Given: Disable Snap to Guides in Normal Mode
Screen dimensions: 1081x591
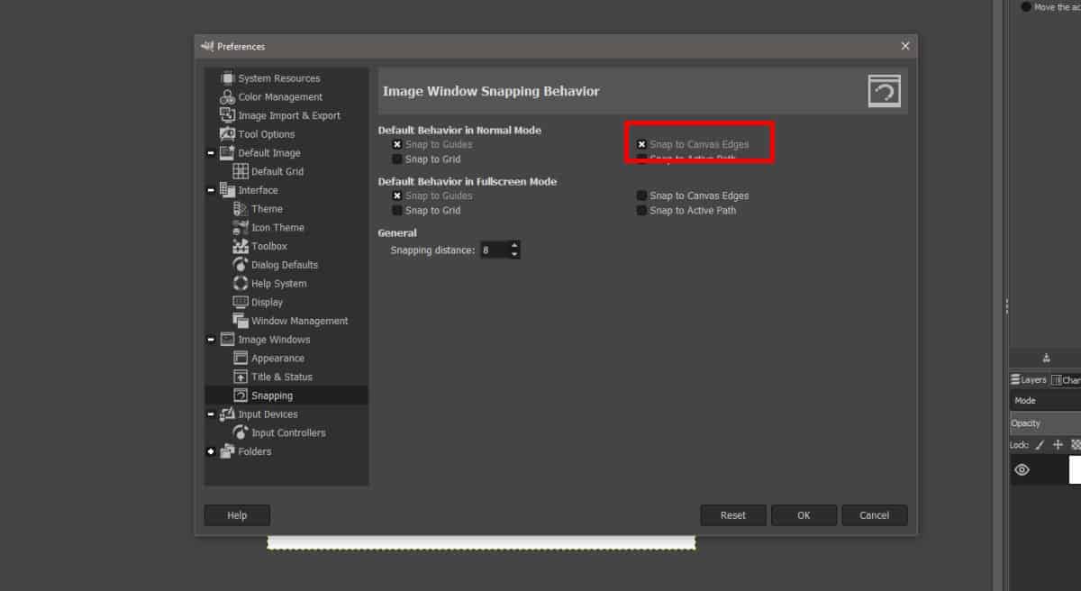Looking at the screenshot, I should 396,143.
